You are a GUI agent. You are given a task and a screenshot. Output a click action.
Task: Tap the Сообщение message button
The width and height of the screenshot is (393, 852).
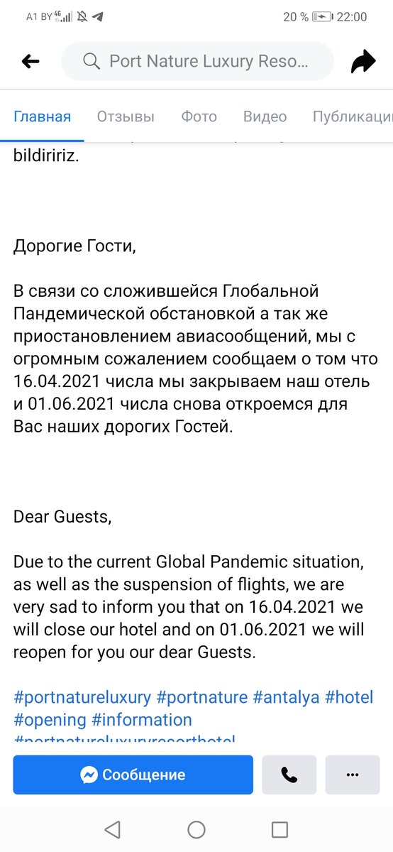coord(133,775)
